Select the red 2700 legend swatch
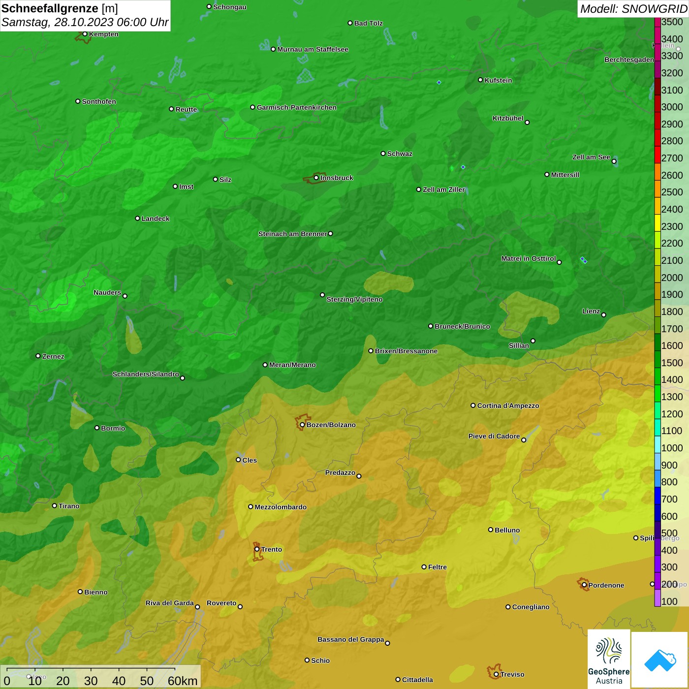 click(658, 155)
